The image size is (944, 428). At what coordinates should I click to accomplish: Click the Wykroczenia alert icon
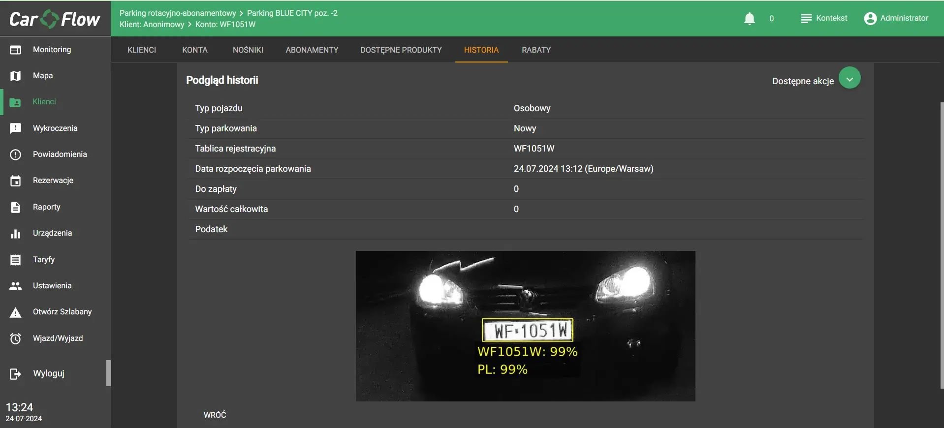pos(15,128)
